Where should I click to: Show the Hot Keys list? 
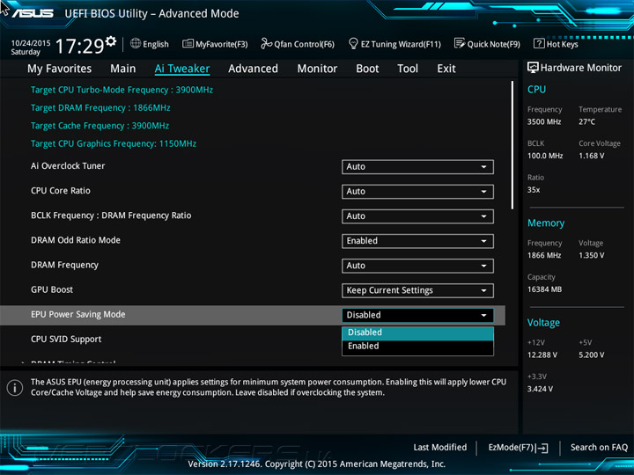tap(556, 44)
